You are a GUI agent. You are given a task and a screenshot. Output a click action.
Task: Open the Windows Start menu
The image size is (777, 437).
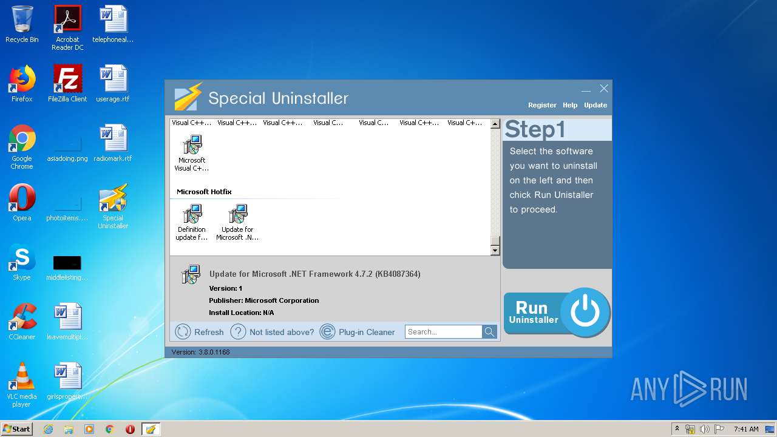click(x=17, y=429)
